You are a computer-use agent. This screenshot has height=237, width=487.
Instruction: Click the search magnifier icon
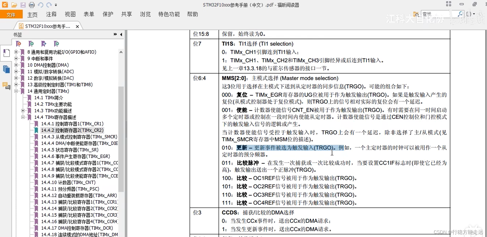[460, 14]
